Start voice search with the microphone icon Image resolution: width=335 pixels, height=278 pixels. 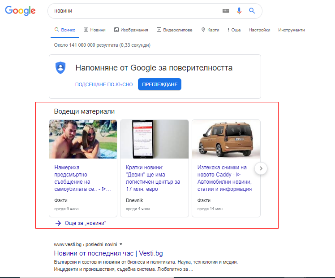[239, 11]
